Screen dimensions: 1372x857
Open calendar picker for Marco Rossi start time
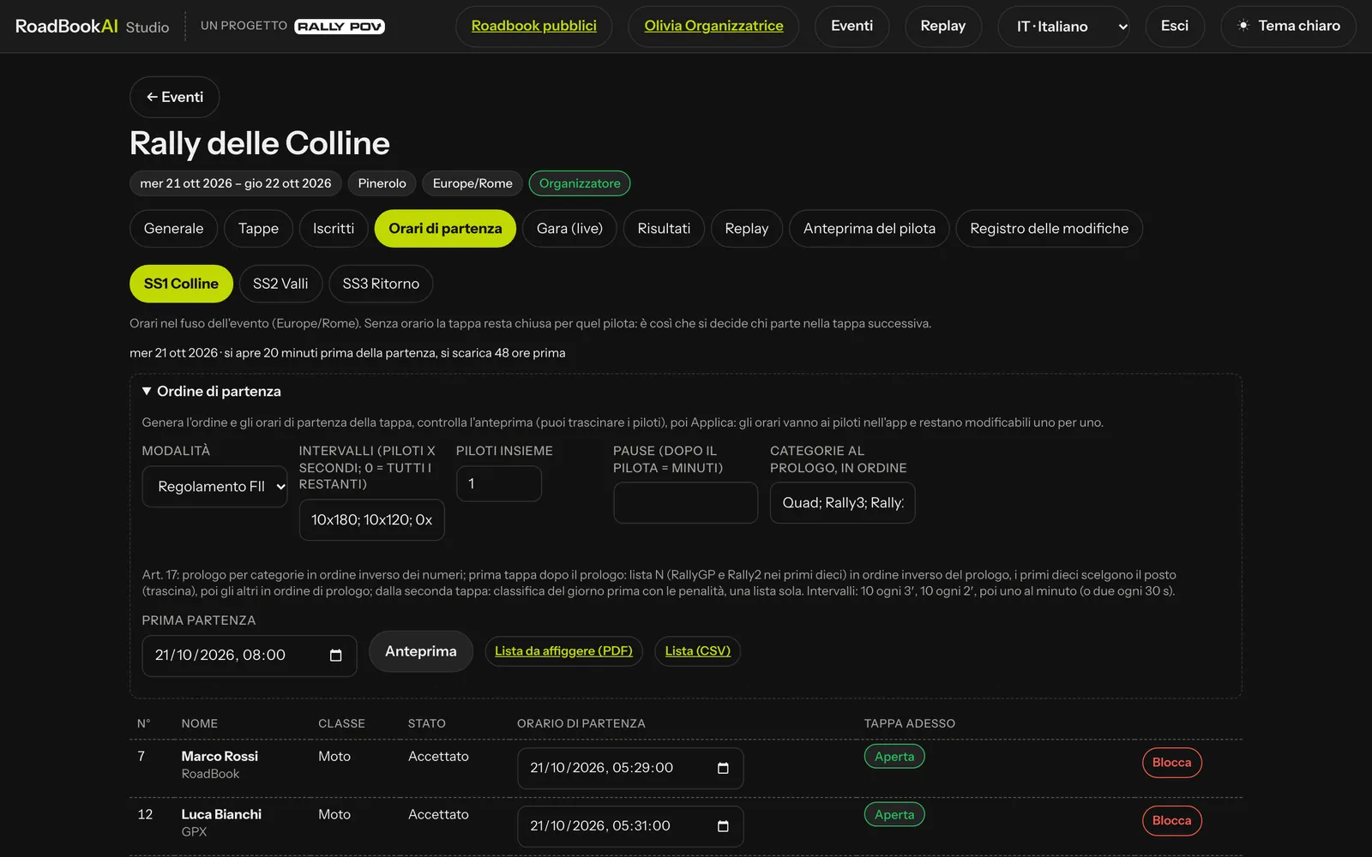(x=723, y=769)
